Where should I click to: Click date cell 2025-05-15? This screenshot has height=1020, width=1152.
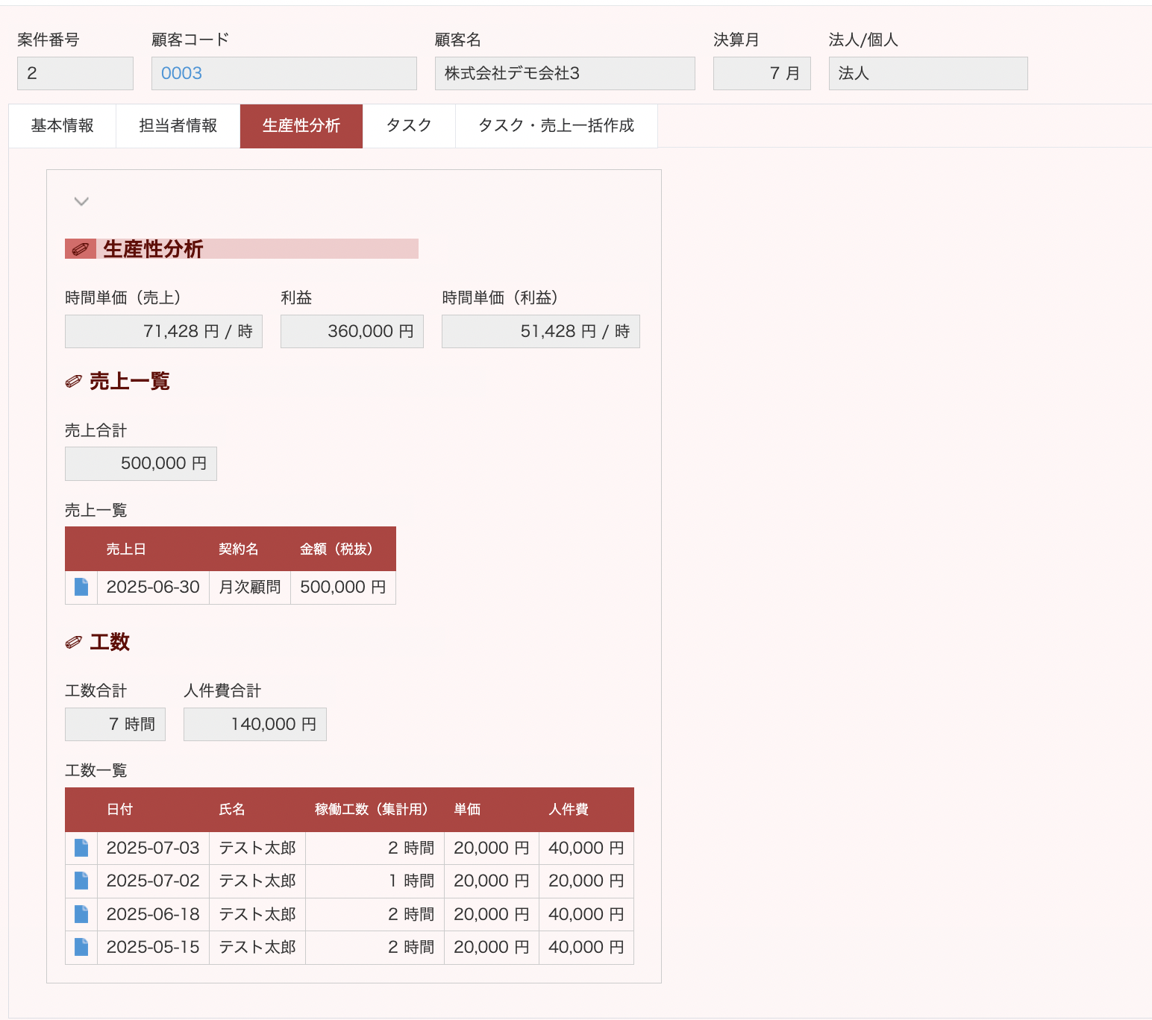click(x=153, y=947)
